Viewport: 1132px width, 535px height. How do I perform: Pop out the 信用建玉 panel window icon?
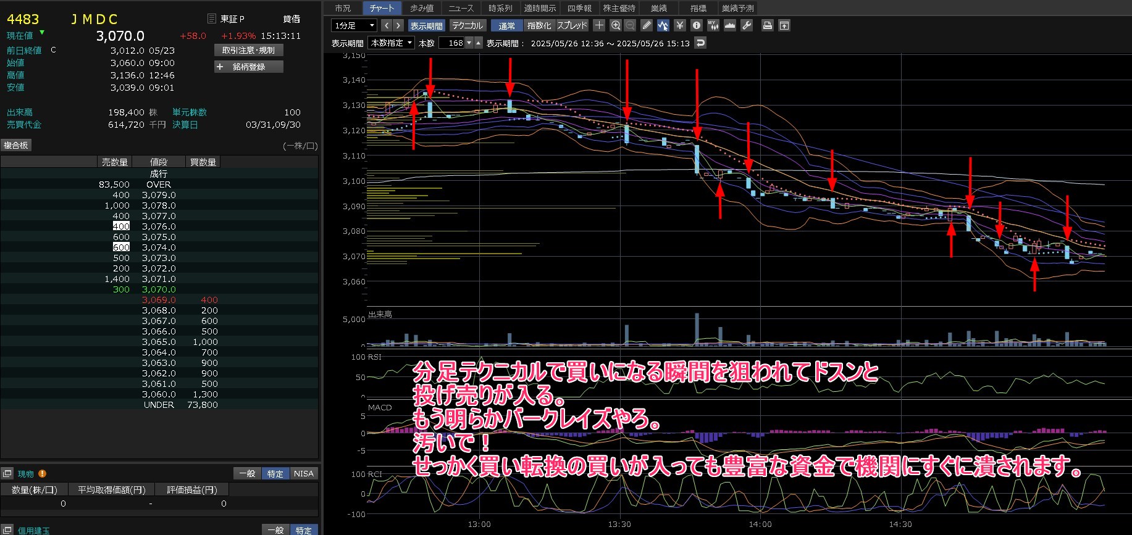point(7,530)
